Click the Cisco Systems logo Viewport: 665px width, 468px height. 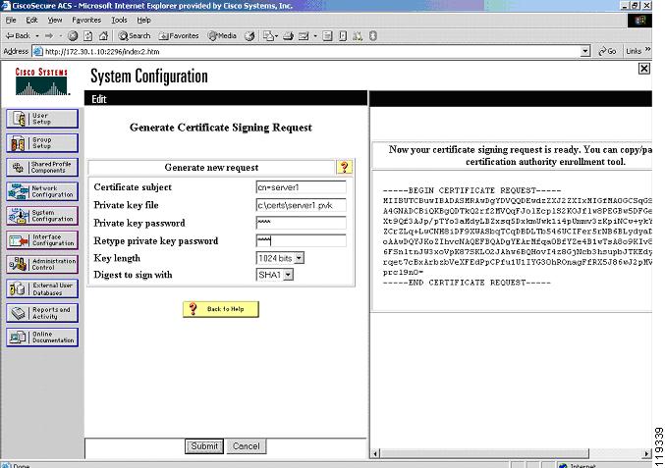(x=41, y=81)
